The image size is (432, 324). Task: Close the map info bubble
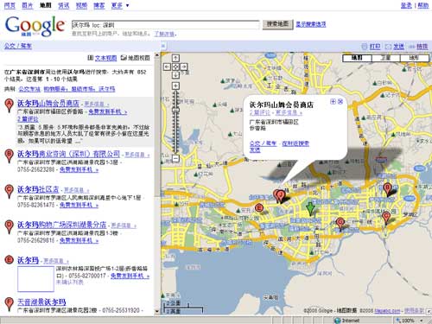pos(340,101)
